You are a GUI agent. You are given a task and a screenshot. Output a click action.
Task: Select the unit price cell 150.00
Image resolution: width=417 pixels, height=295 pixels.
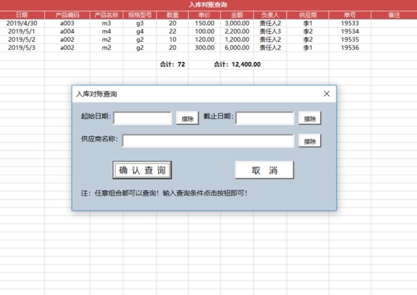pyautogui.click(x=205, y=23)
